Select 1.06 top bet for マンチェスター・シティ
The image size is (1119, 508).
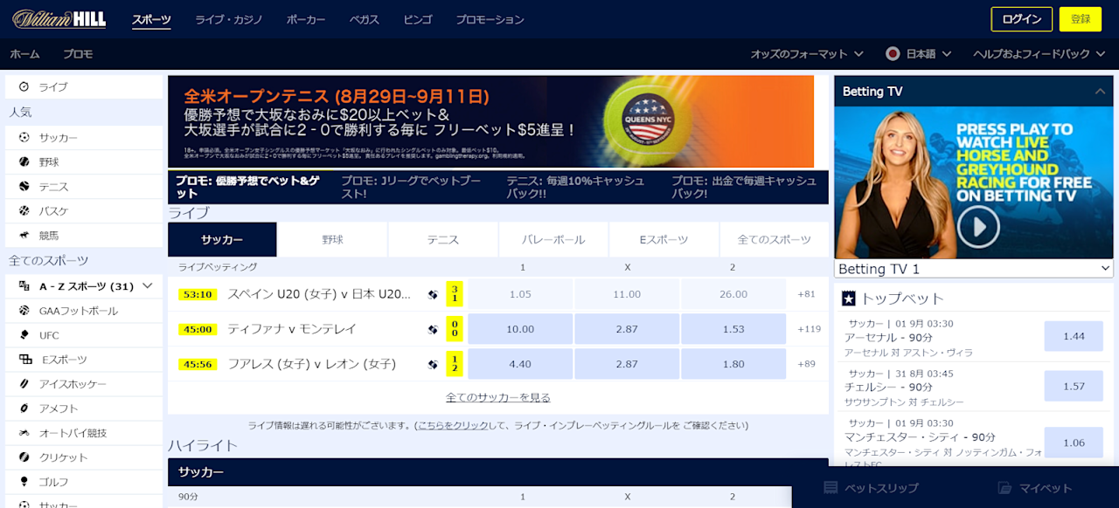click(1074, 443)
